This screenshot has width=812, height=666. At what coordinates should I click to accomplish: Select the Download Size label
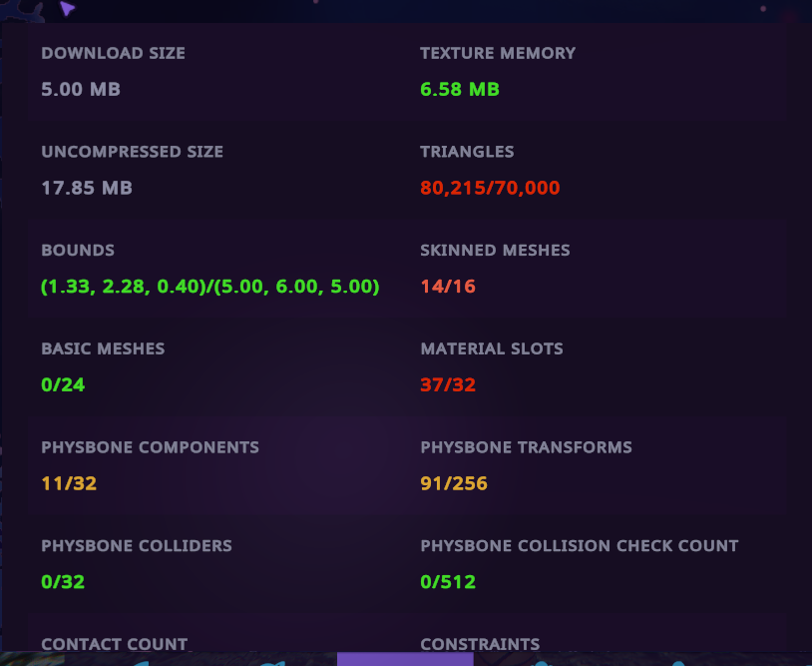tap(113, 53)
